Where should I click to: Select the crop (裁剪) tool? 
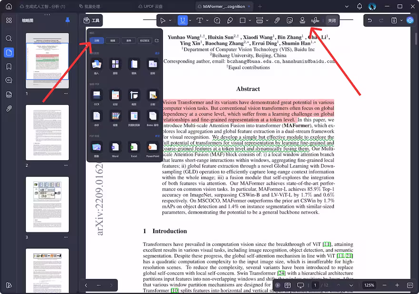(x=133, y=95)
